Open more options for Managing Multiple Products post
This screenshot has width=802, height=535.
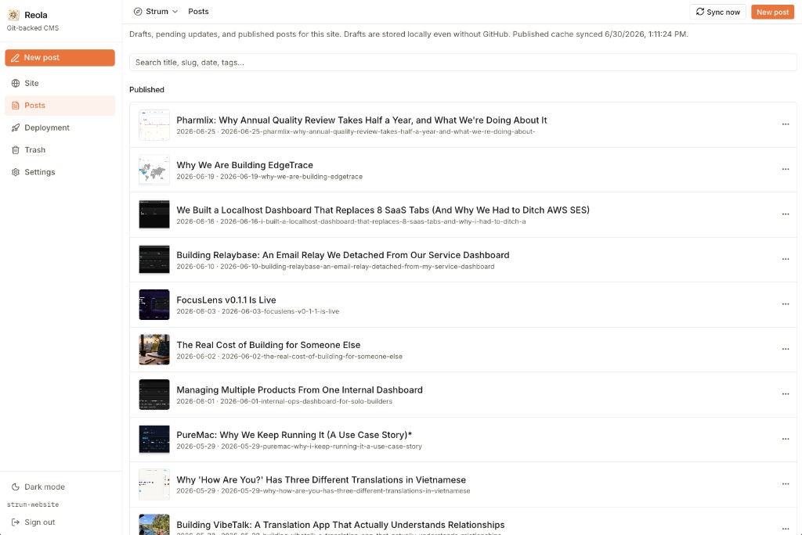785,394
